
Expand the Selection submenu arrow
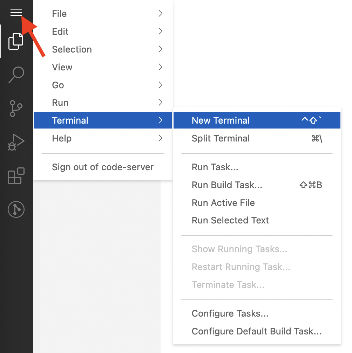click(160, 49)
